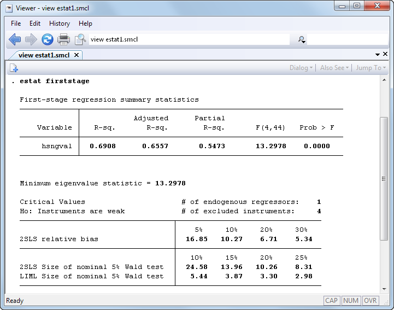
Task: Click the 'Minimum eigenvalue statistic' line
Action: 103,183
